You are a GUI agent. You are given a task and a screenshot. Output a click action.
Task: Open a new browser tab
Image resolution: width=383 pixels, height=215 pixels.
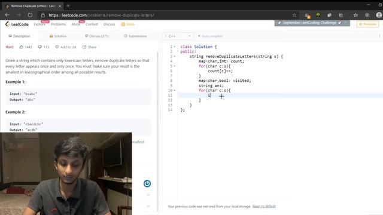(68, 6)
